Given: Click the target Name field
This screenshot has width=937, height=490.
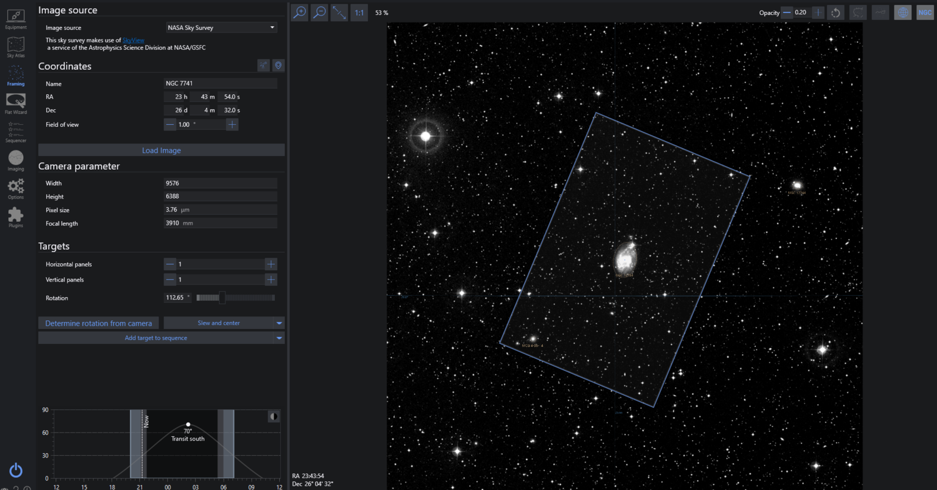Looking at the screenshot, I should coord(221,84).
